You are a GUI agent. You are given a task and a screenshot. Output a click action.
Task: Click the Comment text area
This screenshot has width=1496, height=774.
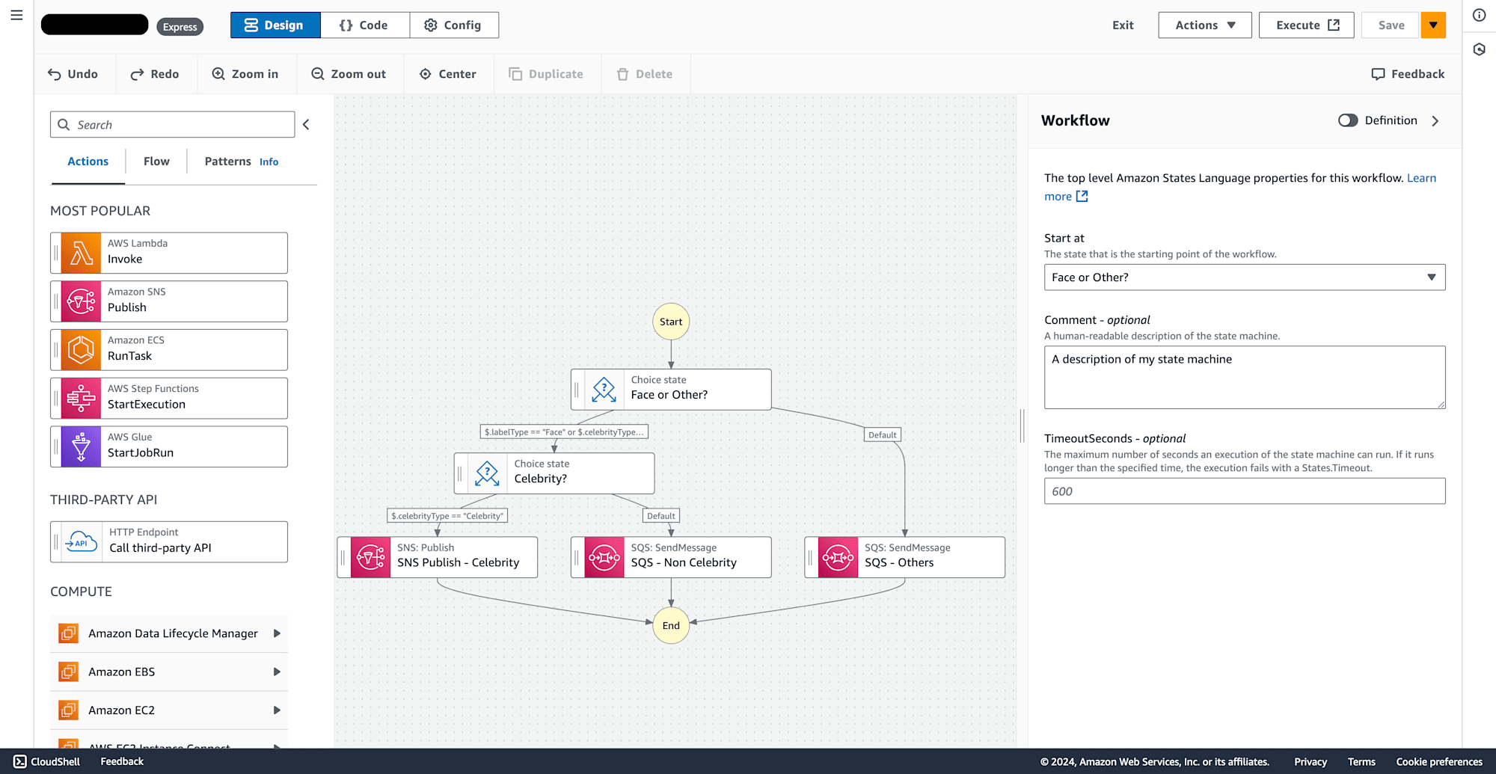point(1245,377)
